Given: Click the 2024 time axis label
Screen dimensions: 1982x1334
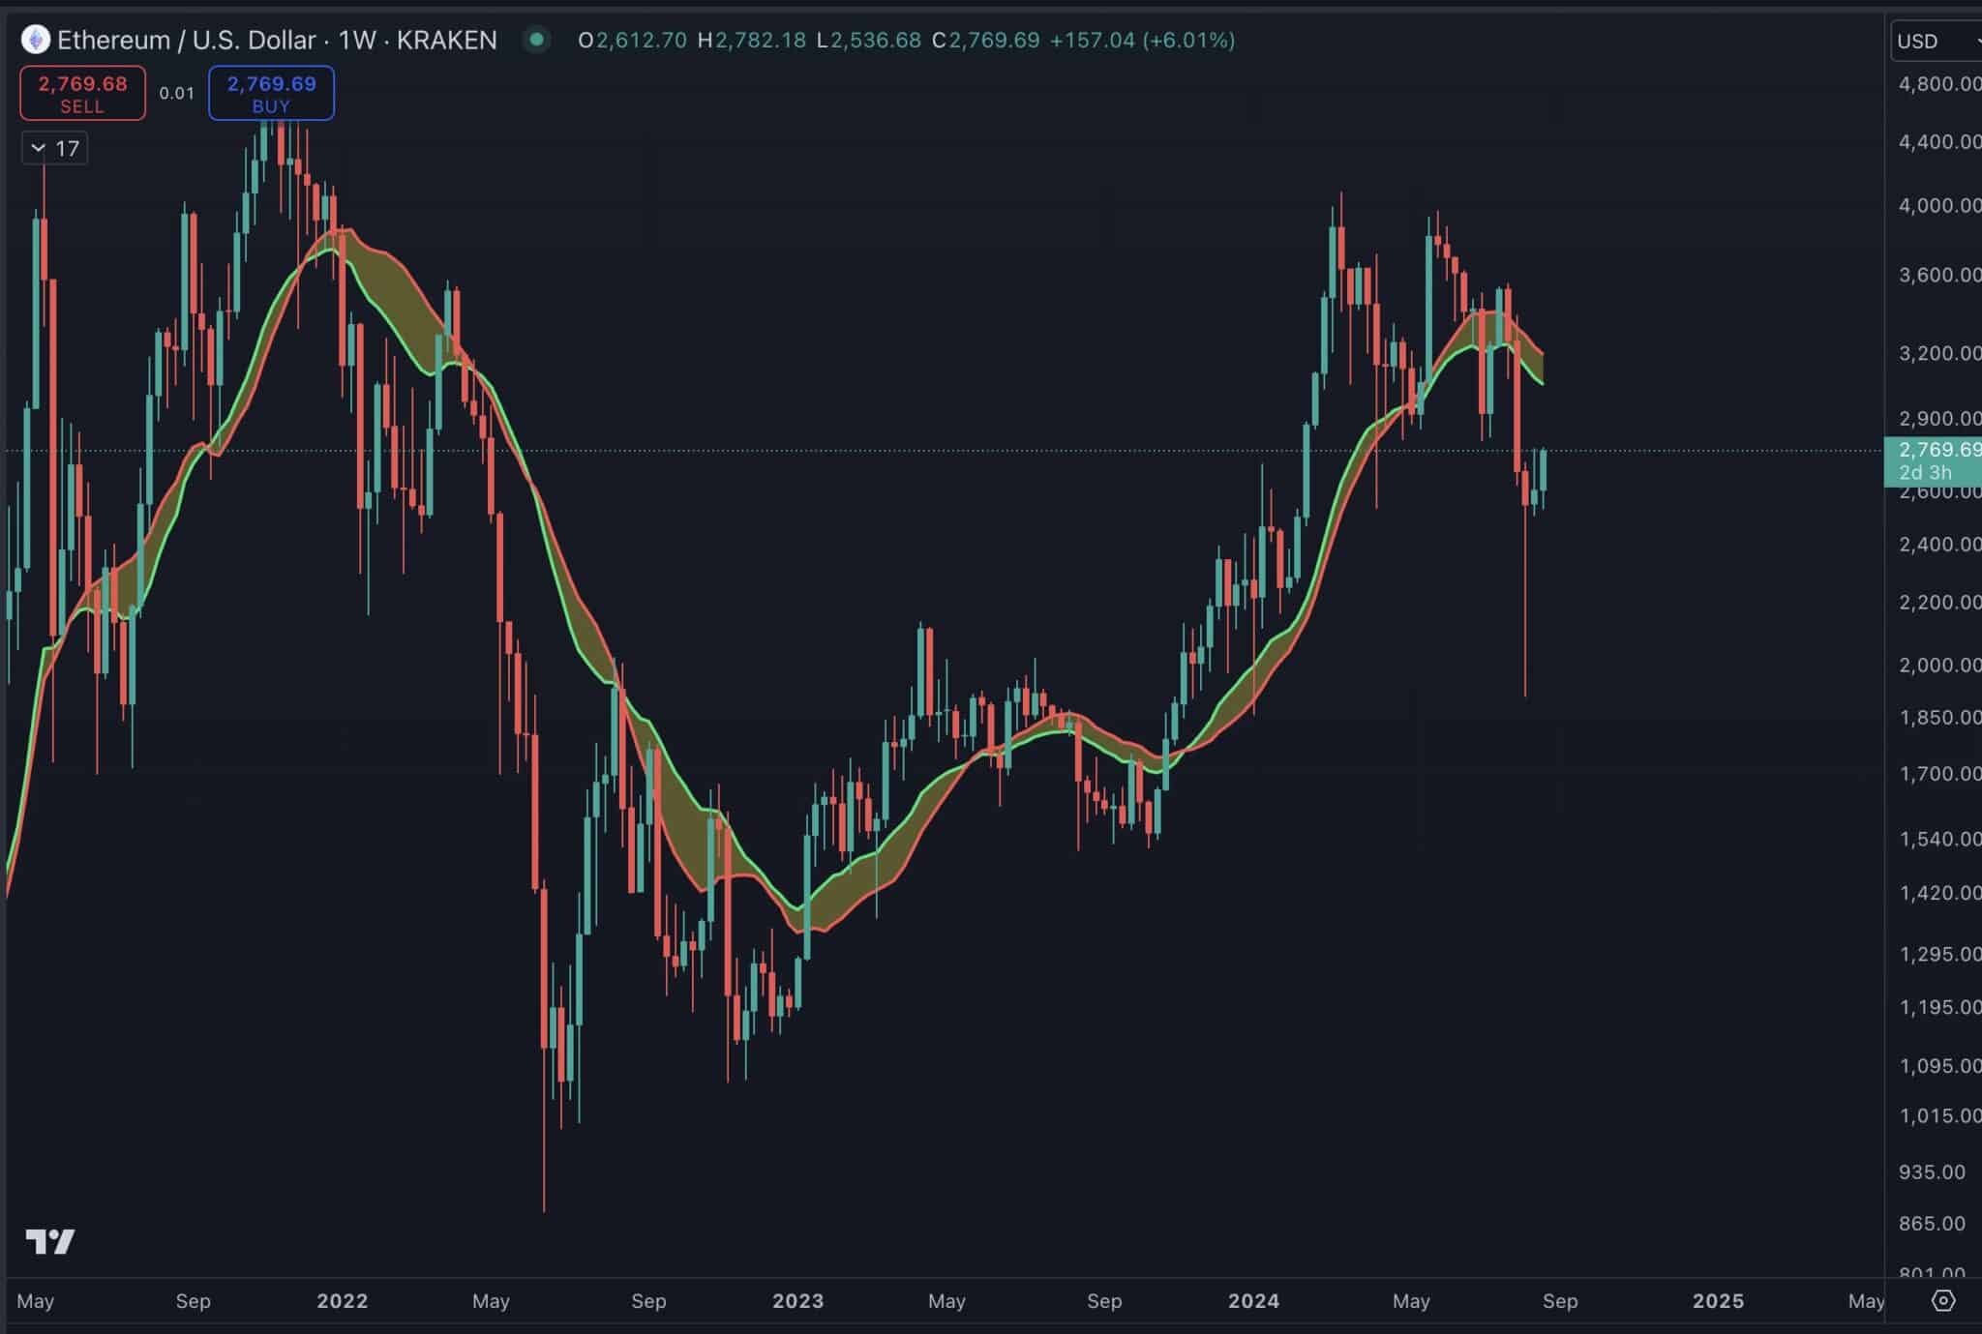Looking at the screenshot, I should (x=1254, y=1301).
